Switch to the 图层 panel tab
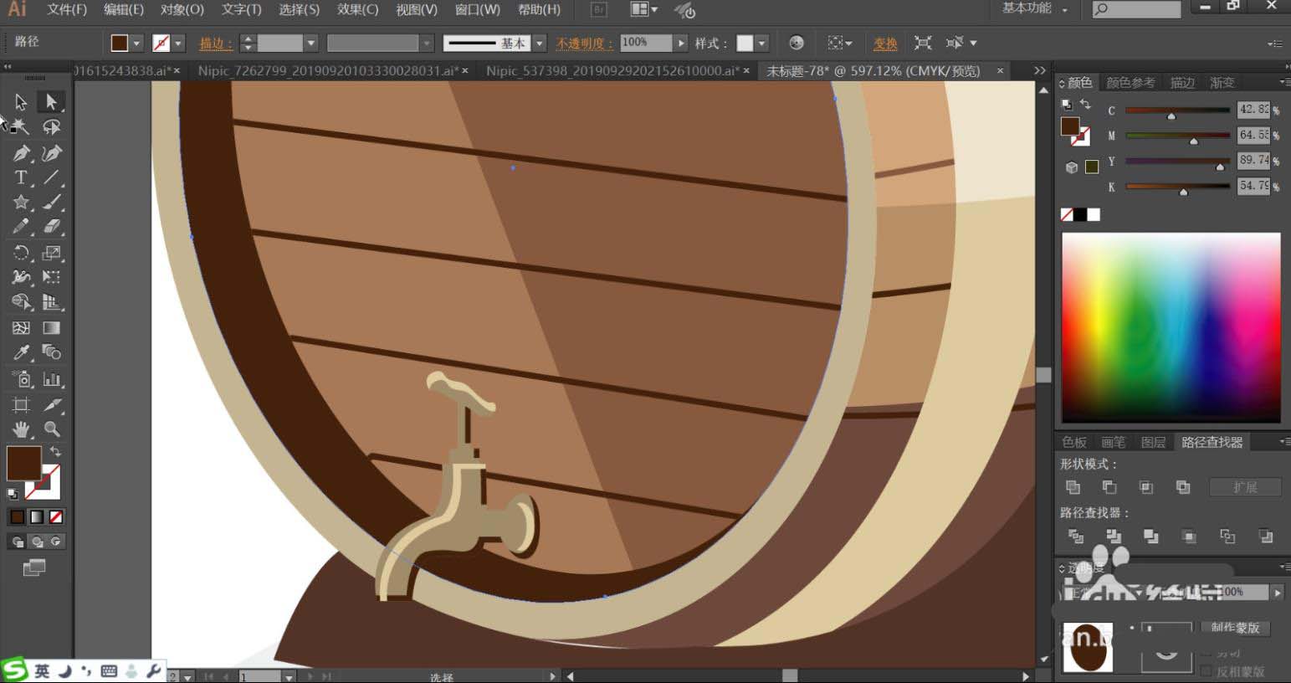This screenshot has width=1291, height=683. pyautogui.click(x=1153, y=442)
